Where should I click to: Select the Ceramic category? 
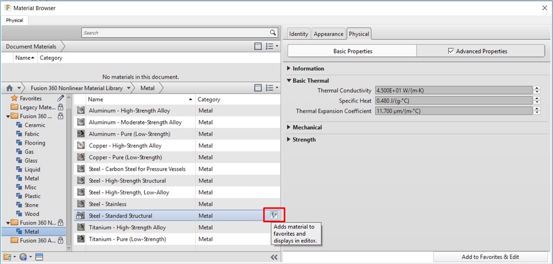[31, 125]
